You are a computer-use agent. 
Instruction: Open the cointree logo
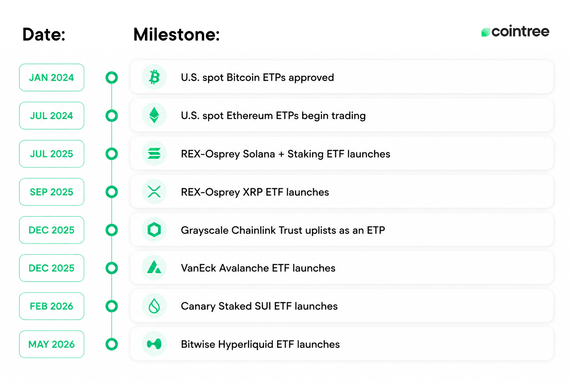(515, 32)
